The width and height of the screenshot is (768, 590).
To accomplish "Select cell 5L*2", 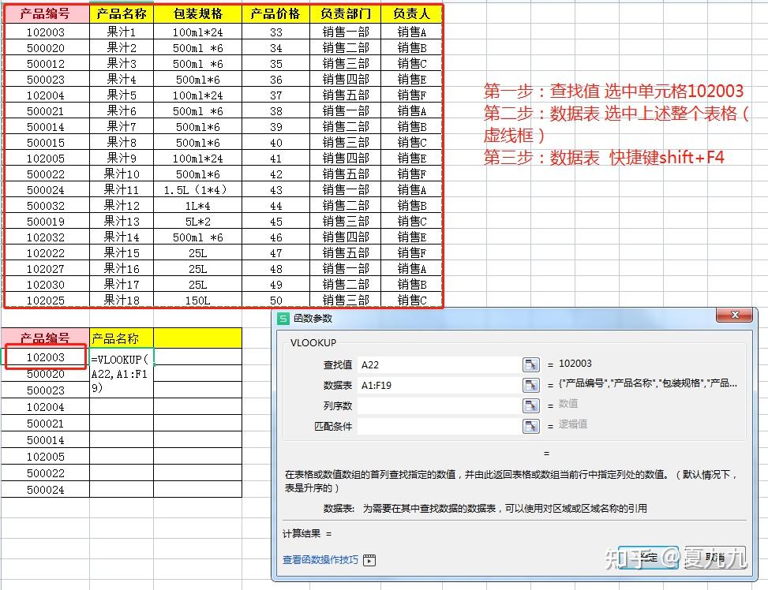I will coord(198,222).
